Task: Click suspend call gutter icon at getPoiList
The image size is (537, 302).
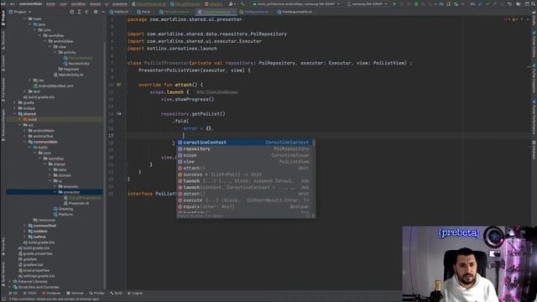Action: click(119, 114)
